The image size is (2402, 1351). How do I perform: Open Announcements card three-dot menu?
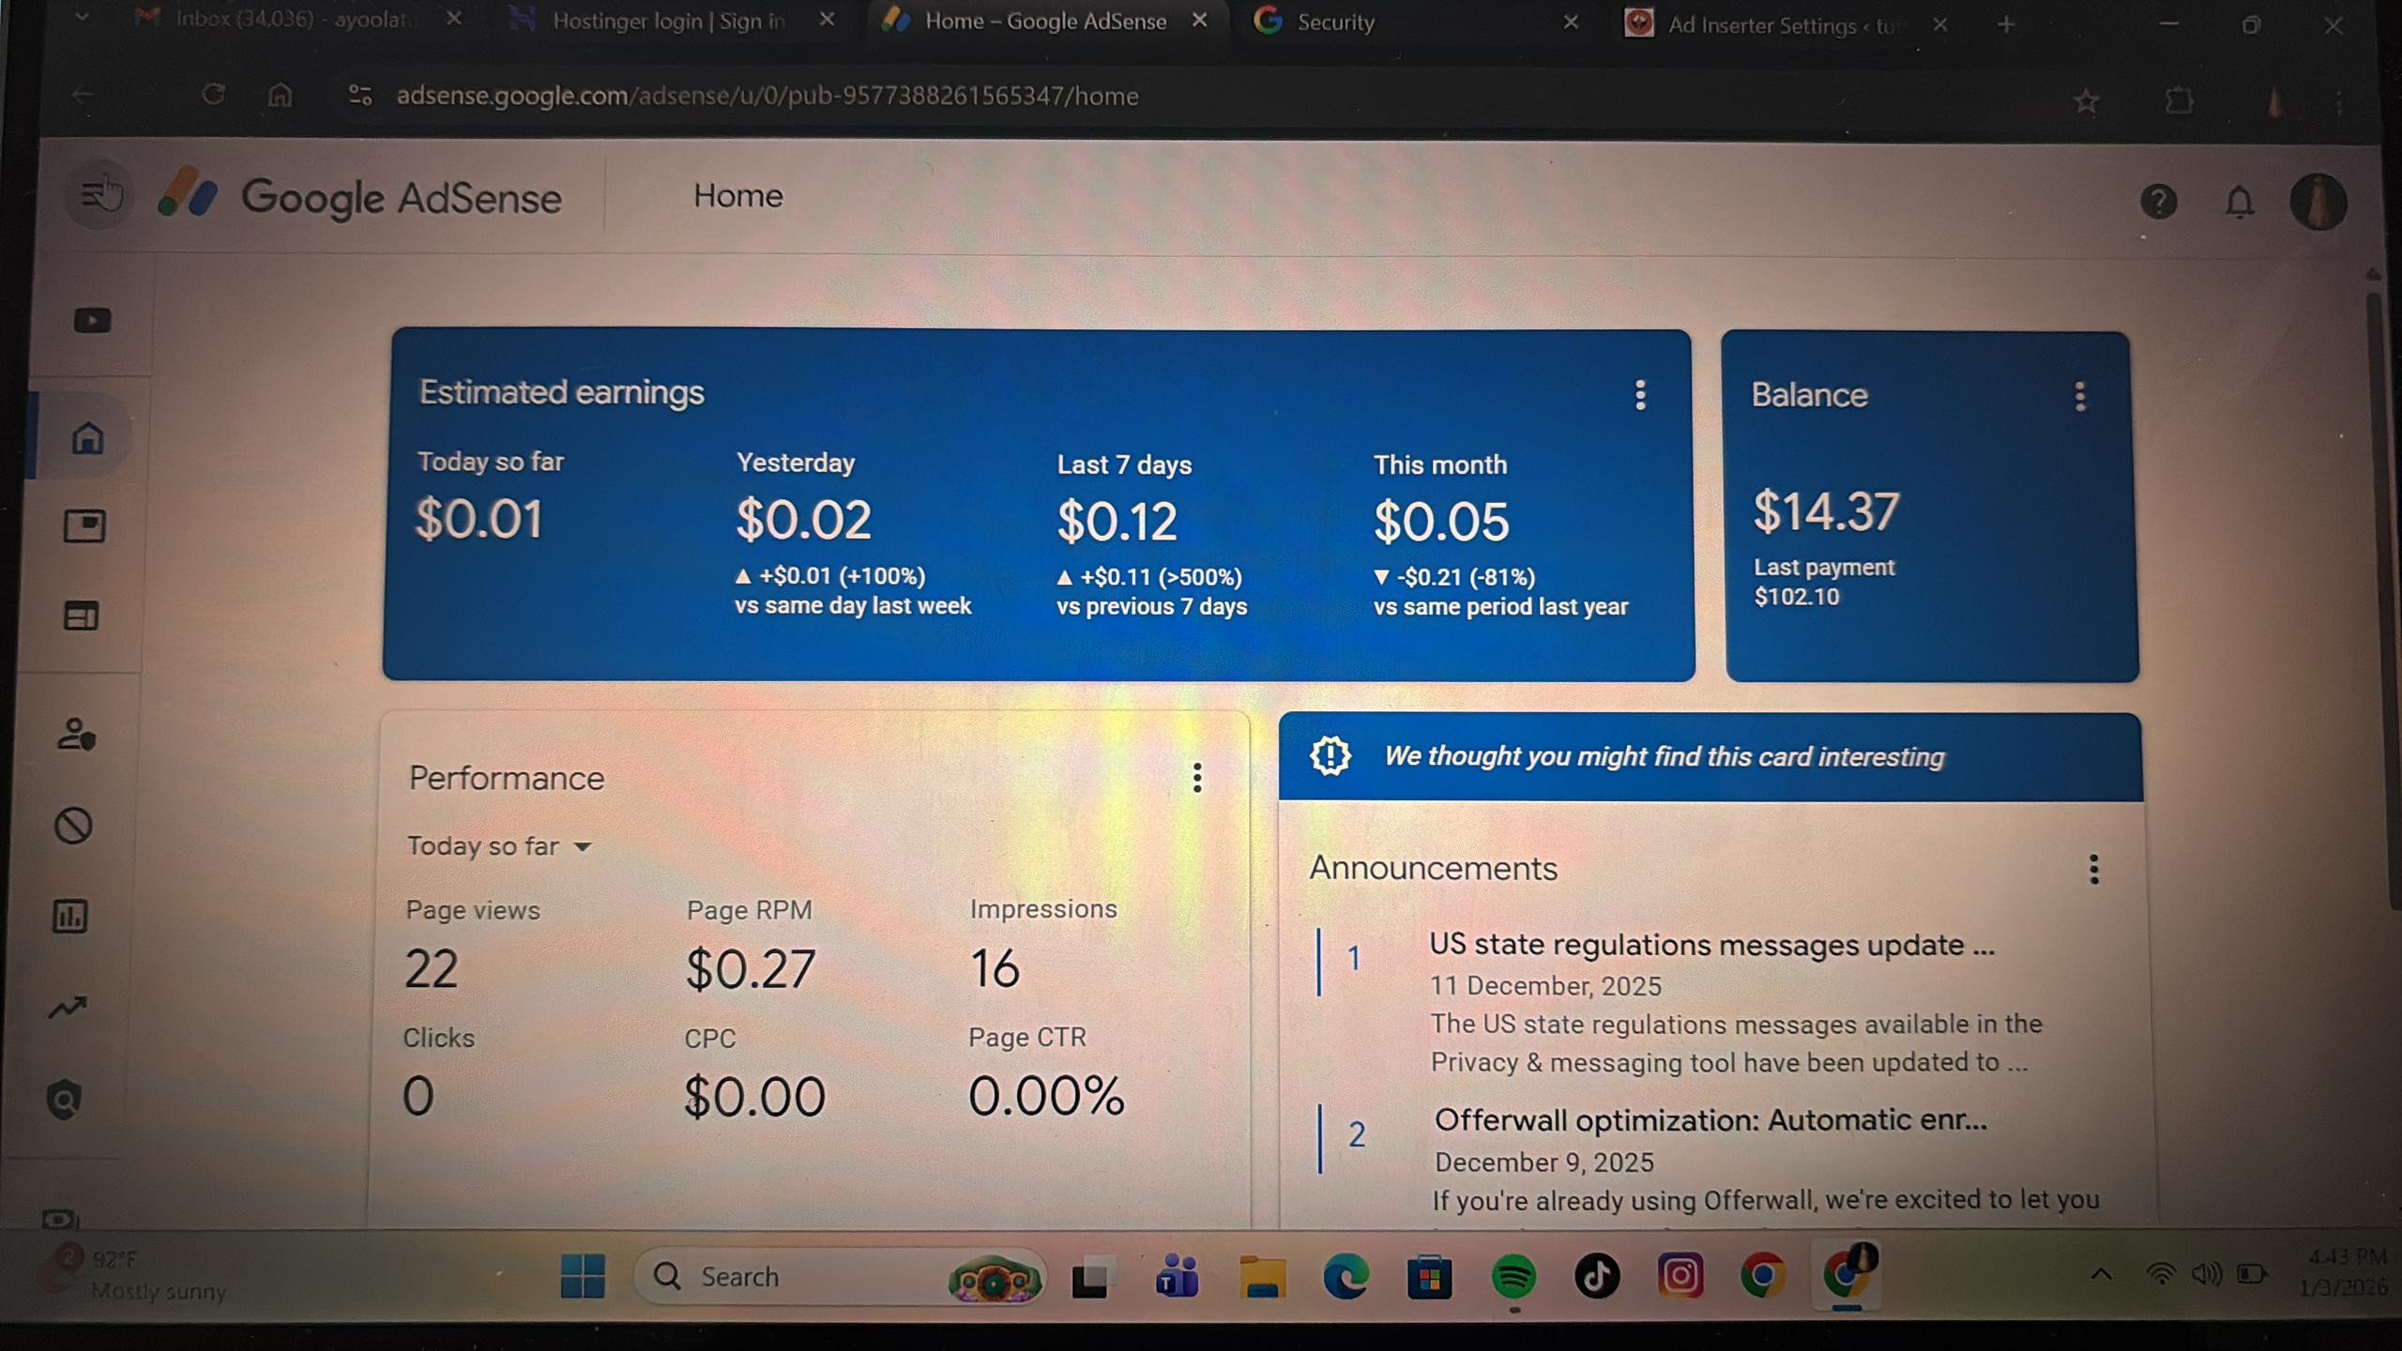click(2093, 869)
